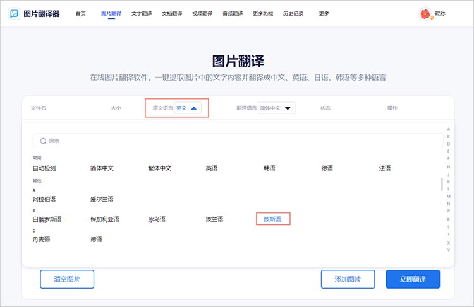Jump to K in the alphabet index
Screen dimensions: 474x307
(x=449, y=182)
